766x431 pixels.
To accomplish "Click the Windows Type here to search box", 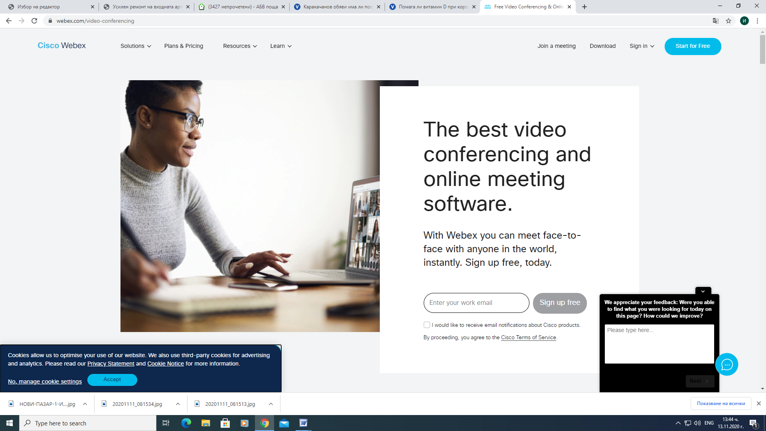I will (88, 423).
